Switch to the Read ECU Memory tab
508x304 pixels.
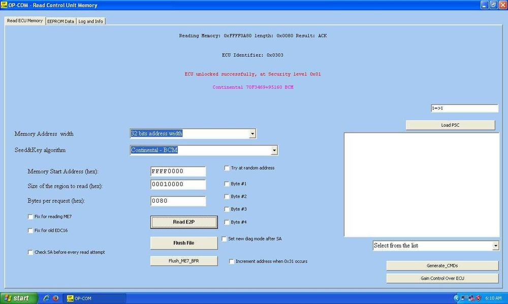[25, 21]
